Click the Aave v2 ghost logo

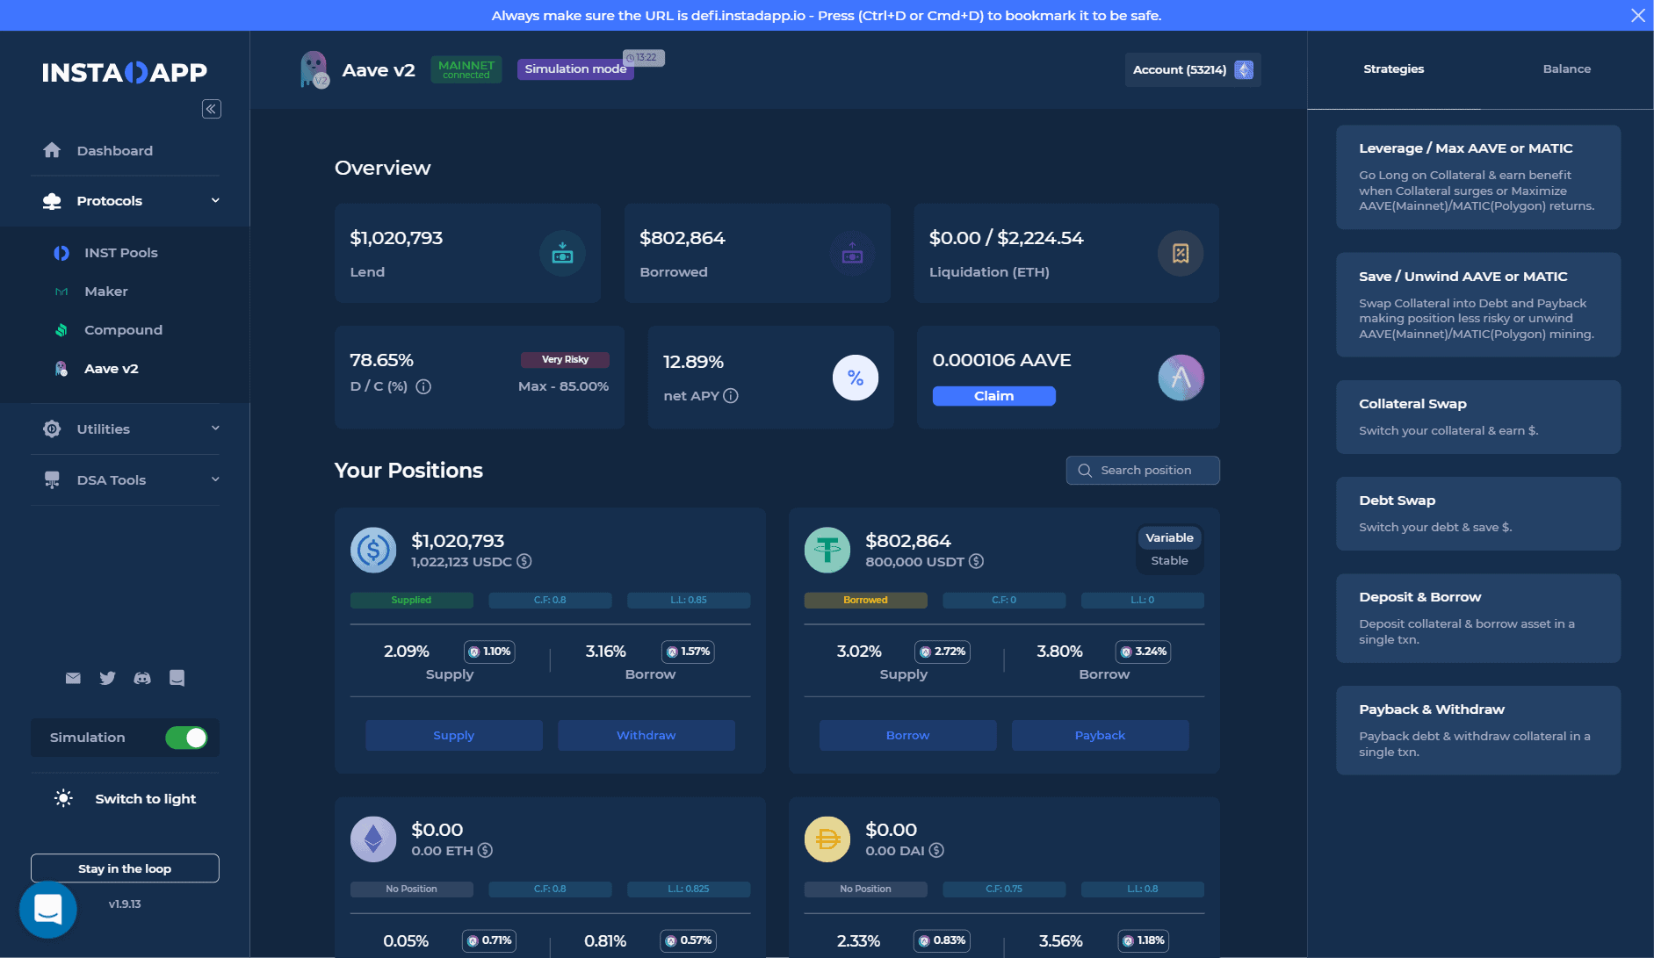coord(314,69)
